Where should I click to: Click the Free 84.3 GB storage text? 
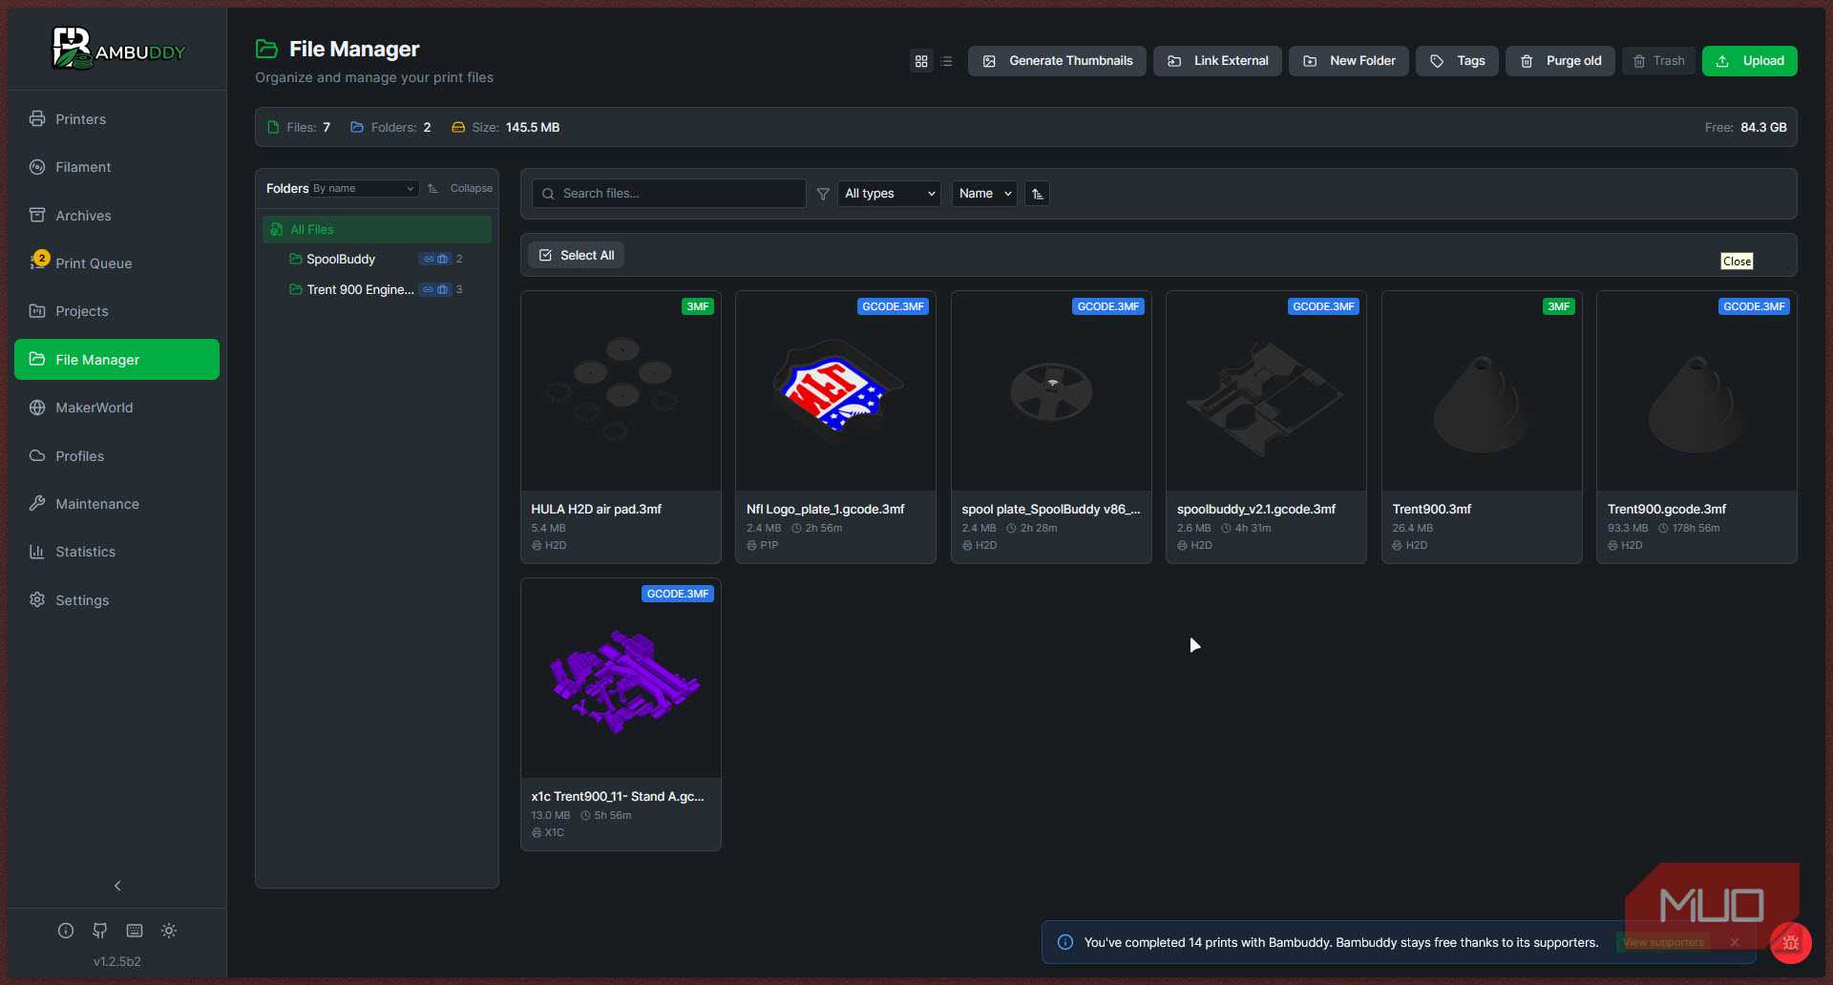tap(1745, 128)
